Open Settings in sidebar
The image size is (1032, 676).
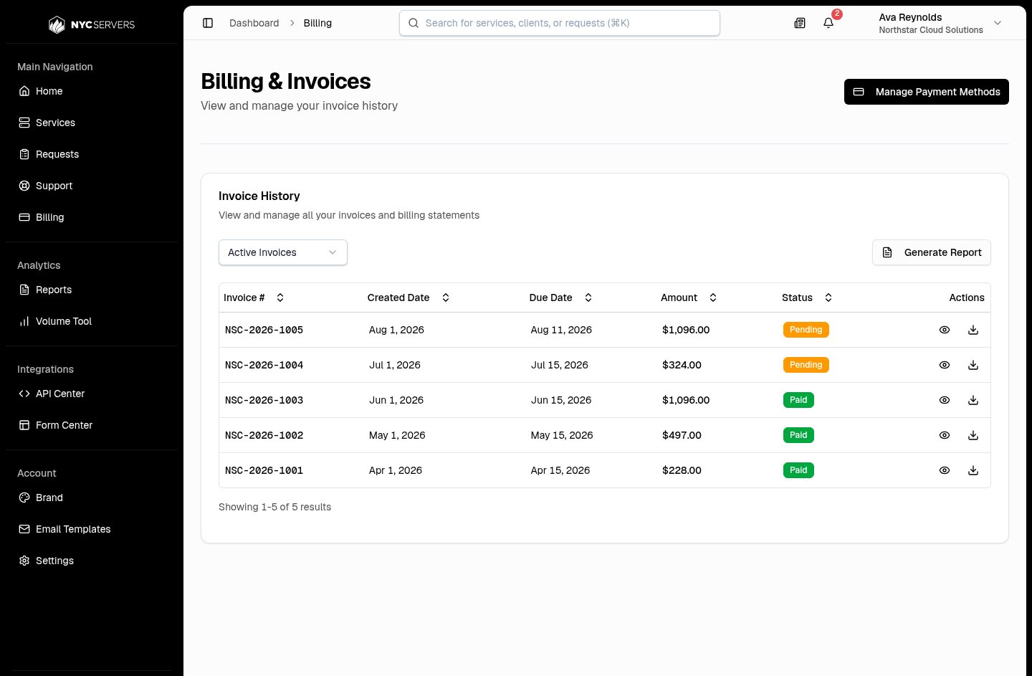(92, 561)
